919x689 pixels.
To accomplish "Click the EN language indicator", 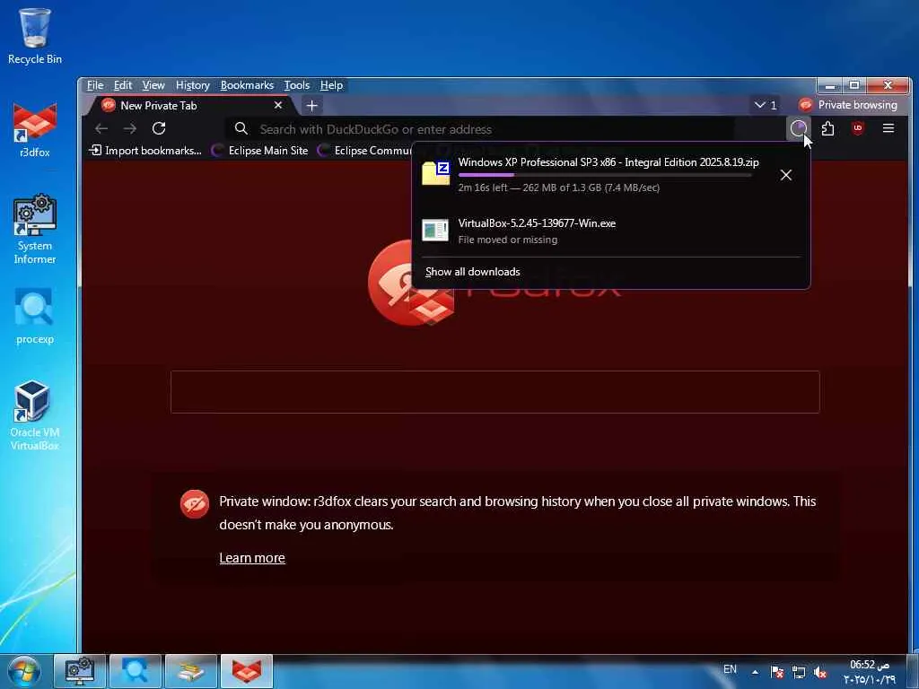I will [x=730, y=669].
